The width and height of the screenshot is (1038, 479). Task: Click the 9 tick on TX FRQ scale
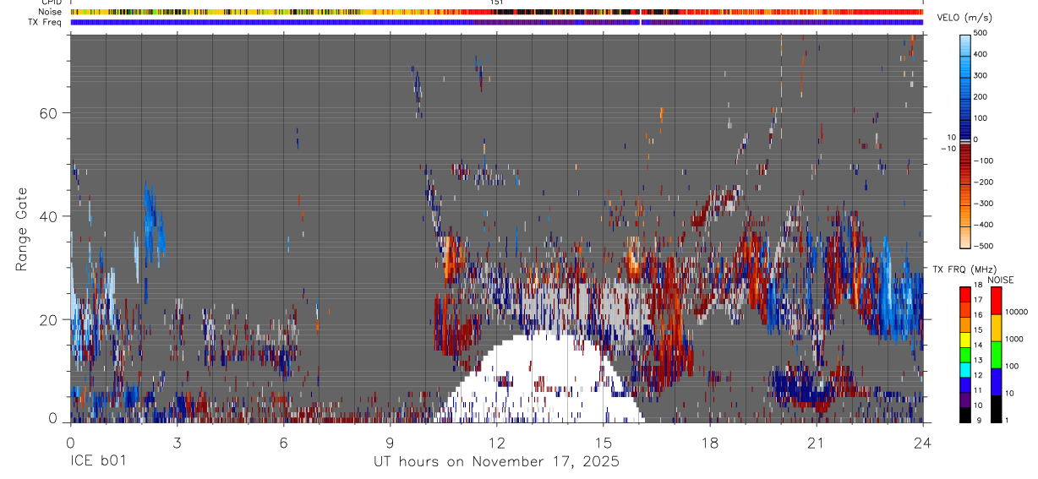[979, 421]
